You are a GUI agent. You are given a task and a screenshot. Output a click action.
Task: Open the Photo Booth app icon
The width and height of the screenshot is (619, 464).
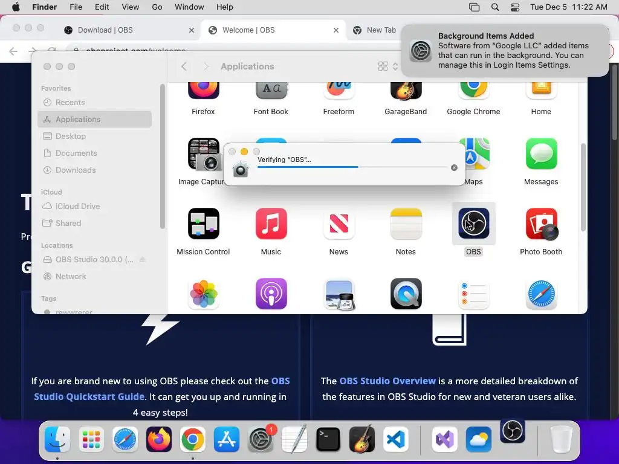pos(541,224)
